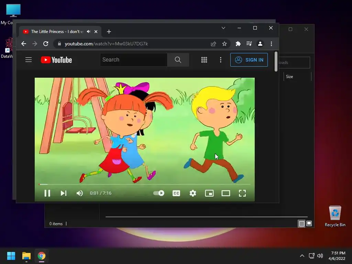Go back in Chrome
Viewport: 352px width, 264px height.
point(24,44)
